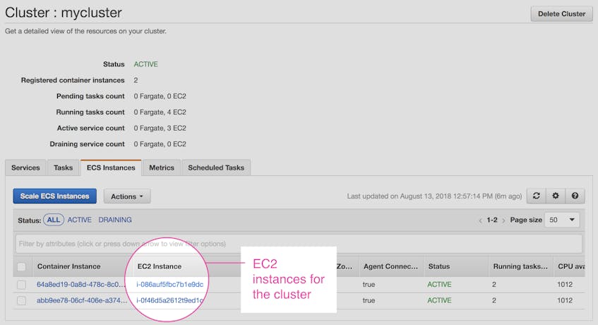598x325 pixels.
Task: Open the Page size dropdown
Action: [562, 220]
